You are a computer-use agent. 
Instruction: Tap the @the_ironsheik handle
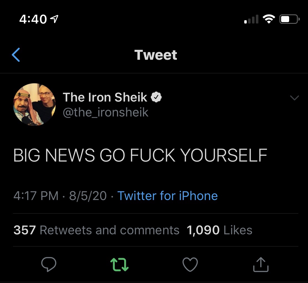[x=106, y=112]
